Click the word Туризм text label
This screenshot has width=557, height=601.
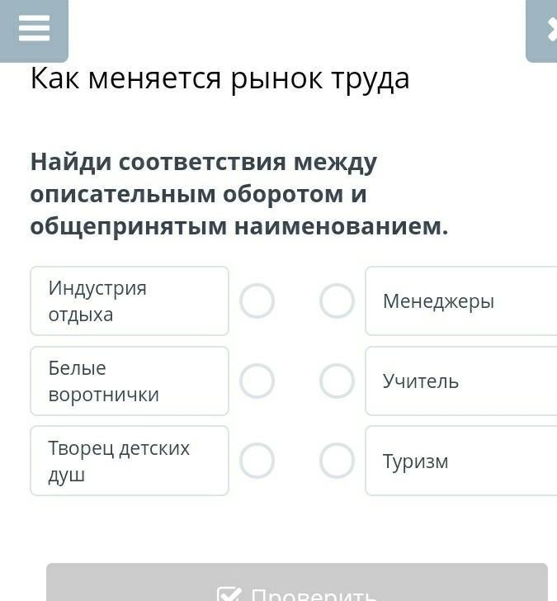pos(415,461)
